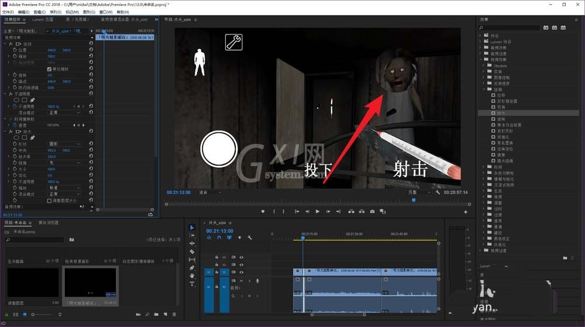The image size is (585, 327).
Task: Select the Track Select Forward tool
Action: [x=192, y=236]
